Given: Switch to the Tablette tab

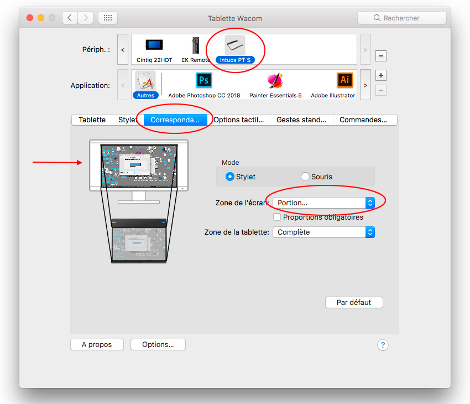Looking at the screenshot, I should (x=92, y=120).
